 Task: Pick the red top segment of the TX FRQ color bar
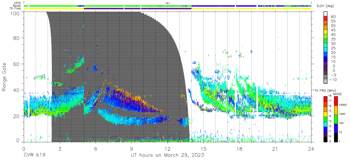[x=325, y=99]
